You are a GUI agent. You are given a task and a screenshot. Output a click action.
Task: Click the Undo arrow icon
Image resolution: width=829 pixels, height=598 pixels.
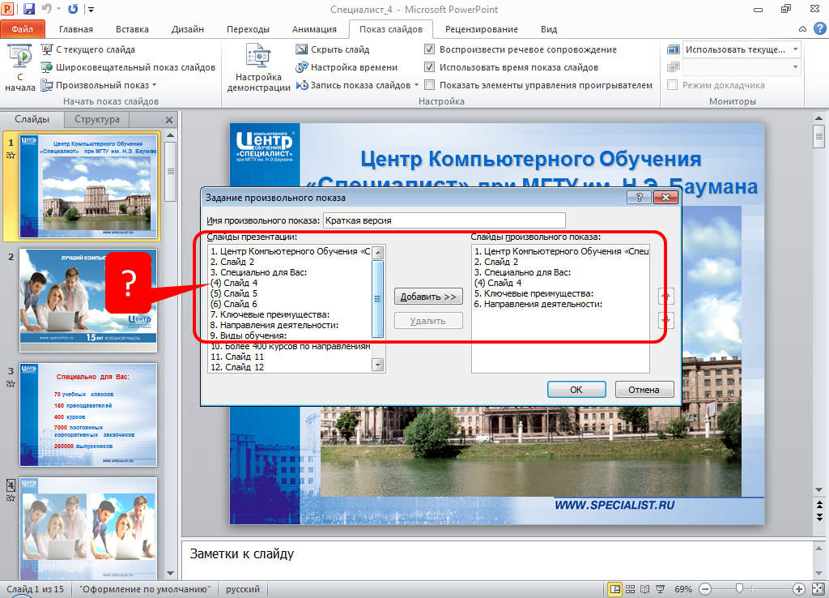[x=47, y=10]
